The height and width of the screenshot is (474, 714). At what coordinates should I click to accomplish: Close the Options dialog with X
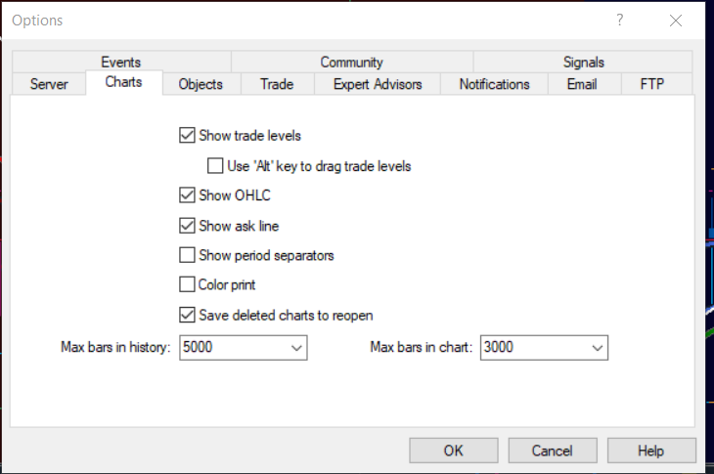675,21
